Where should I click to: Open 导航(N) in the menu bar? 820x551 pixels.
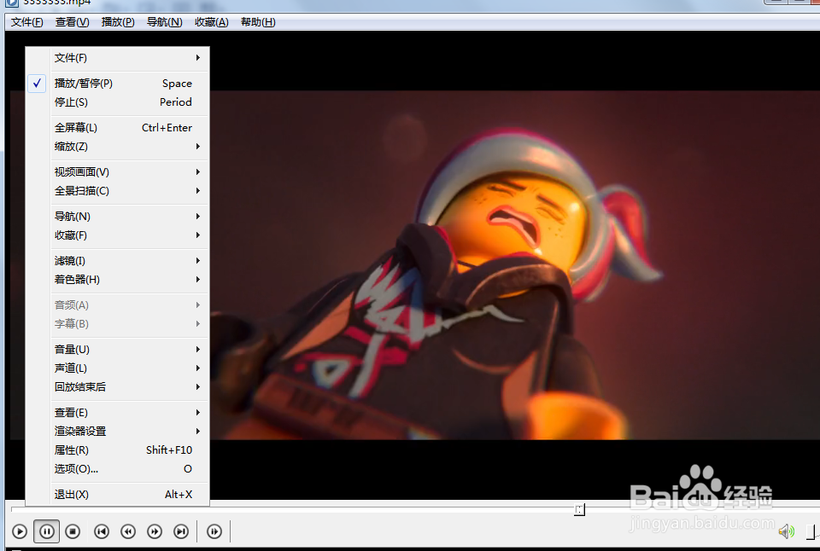coord(164,22)
